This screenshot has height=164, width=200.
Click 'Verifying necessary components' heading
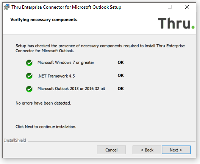44,20
